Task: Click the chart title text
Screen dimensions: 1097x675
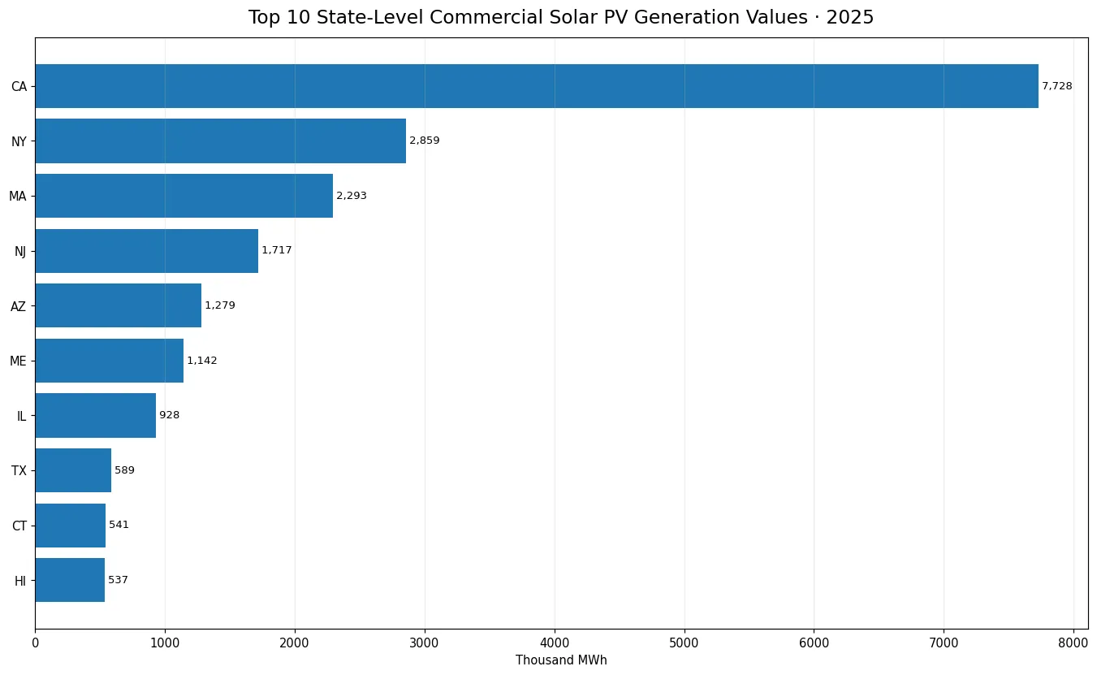Action: point(561,18)
